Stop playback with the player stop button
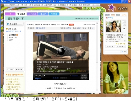Screen dimensions: 131x102 [40, 75]
